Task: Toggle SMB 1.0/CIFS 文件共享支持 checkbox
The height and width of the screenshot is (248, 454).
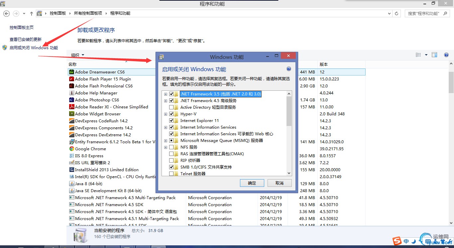Action: click(171, 167)
